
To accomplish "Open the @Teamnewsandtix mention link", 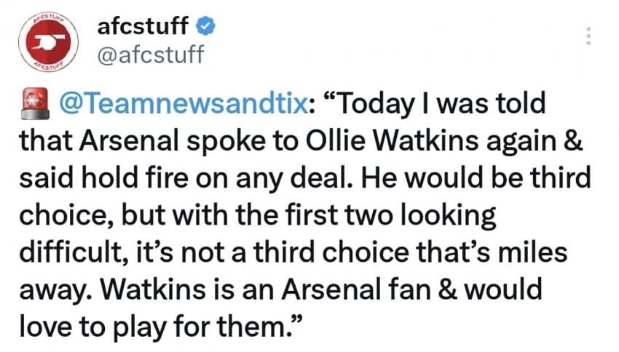I will [x=184, y=104].
